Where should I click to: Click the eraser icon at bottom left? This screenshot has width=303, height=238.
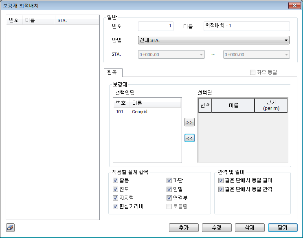(x=11, y=227)
